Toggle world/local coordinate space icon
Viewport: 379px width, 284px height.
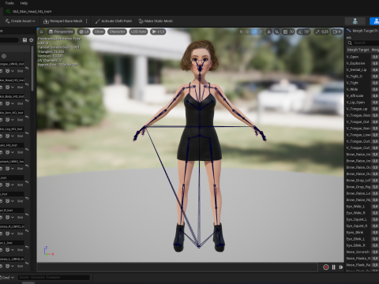coord(268,32)
